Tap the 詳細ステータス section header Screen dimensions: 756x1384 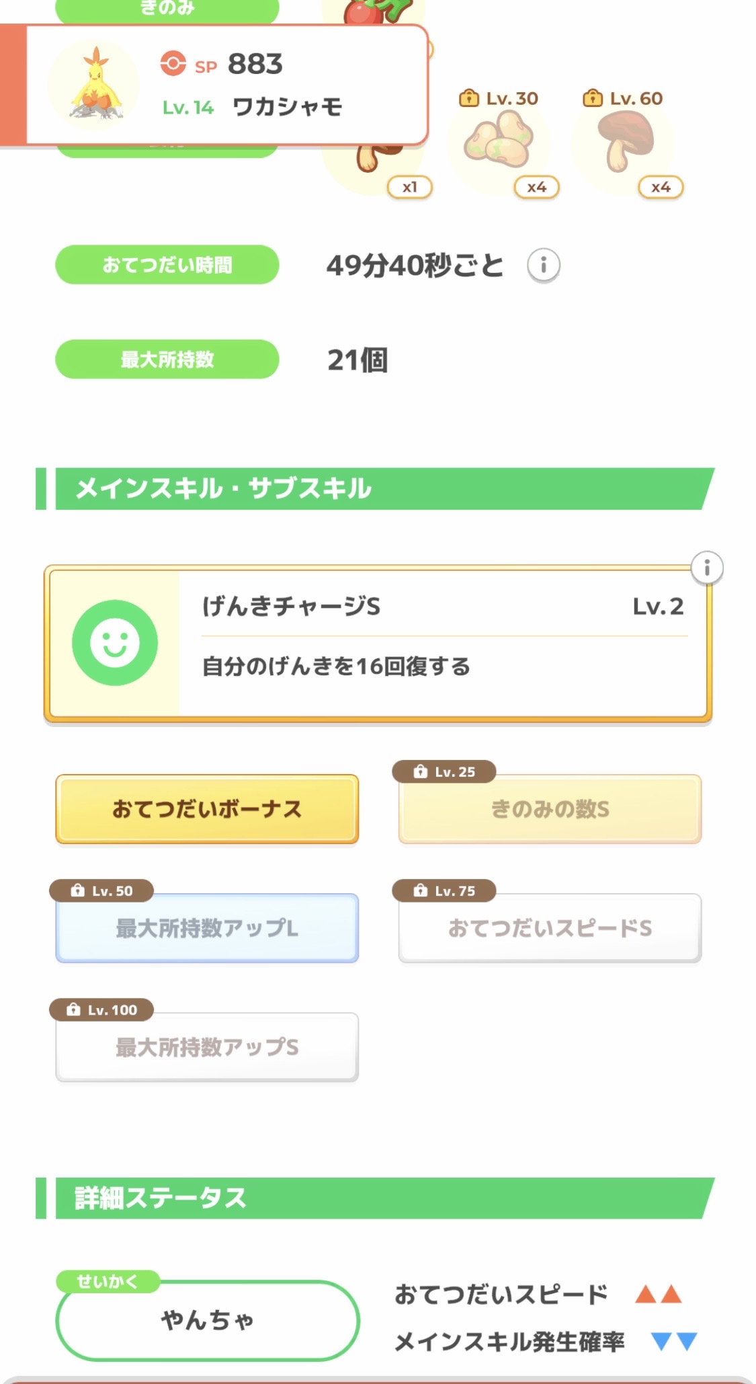coord(376,1198)
